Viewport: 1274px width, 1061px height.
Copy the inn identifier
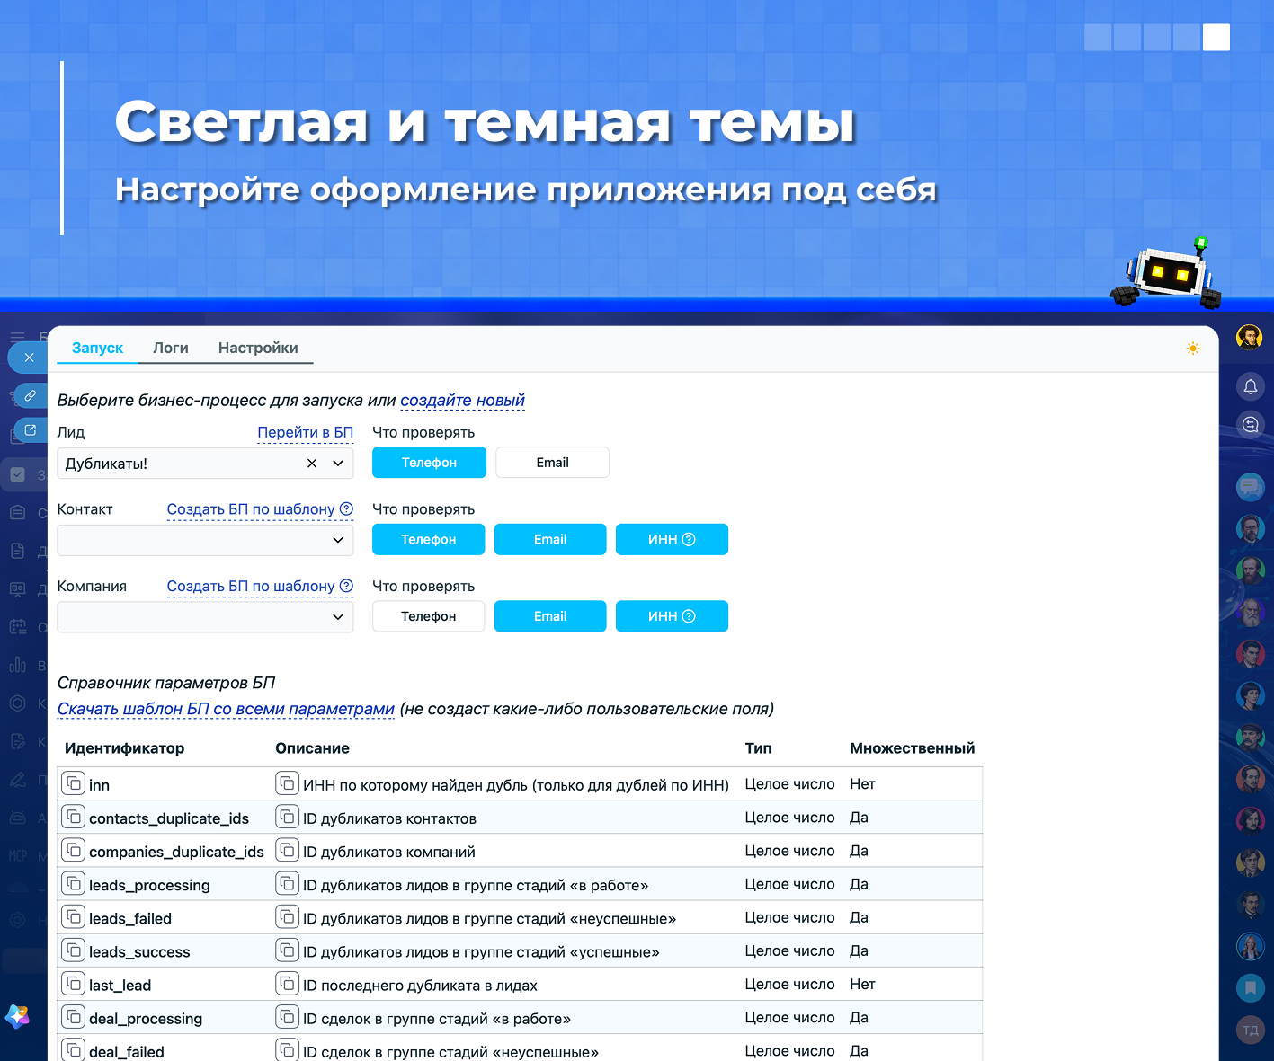[x=74, y=783]
